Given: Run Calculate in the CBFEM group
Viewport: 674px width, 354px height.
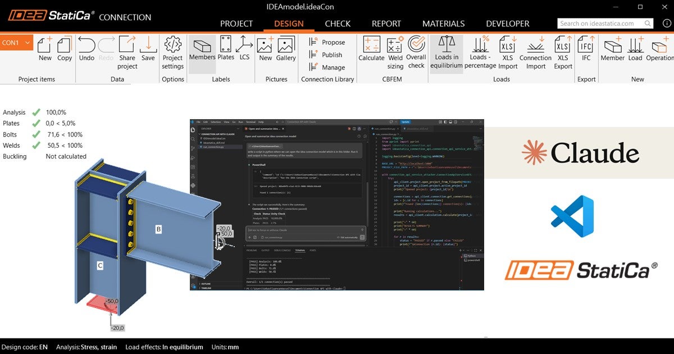Looking at the screenshot, I should click(x=371, y=49).
